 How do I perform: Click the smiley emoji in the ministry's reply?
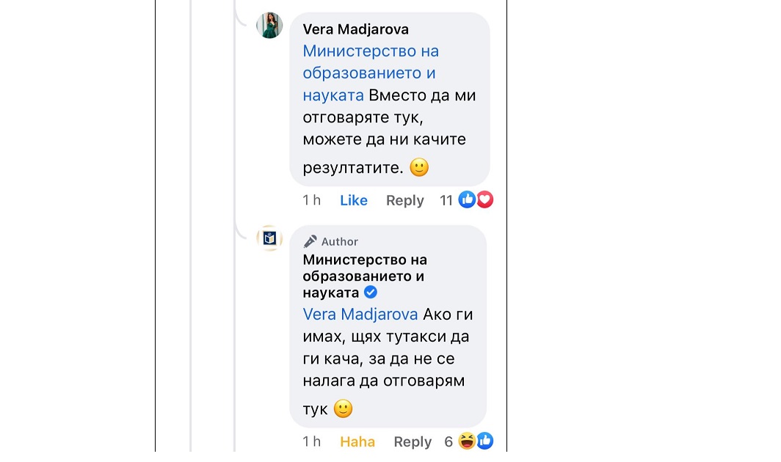[342, 409]
